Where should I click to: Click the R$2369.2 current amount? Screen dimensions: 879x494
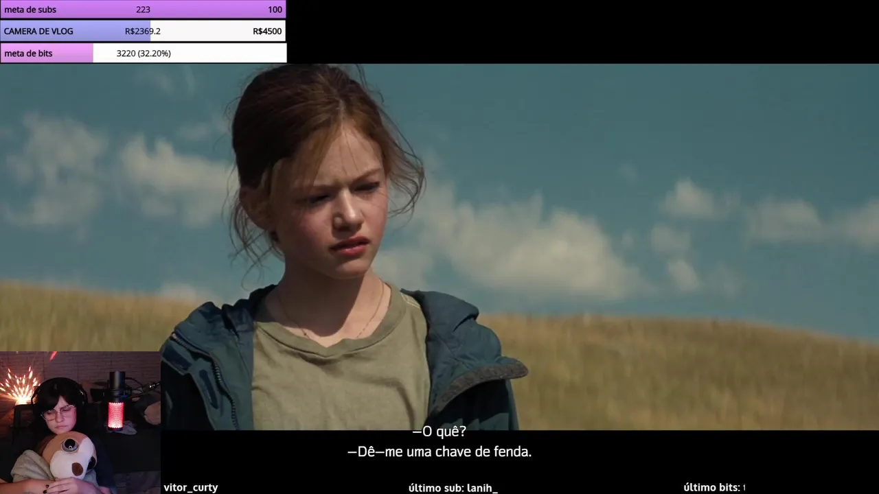[143, 31]
